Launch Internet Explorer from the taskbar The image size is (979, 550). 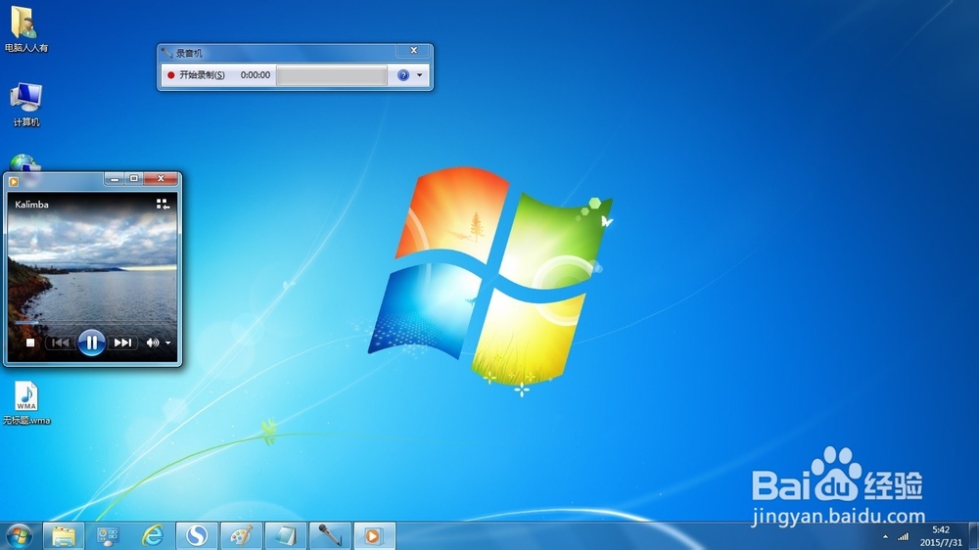click(153, 535)
